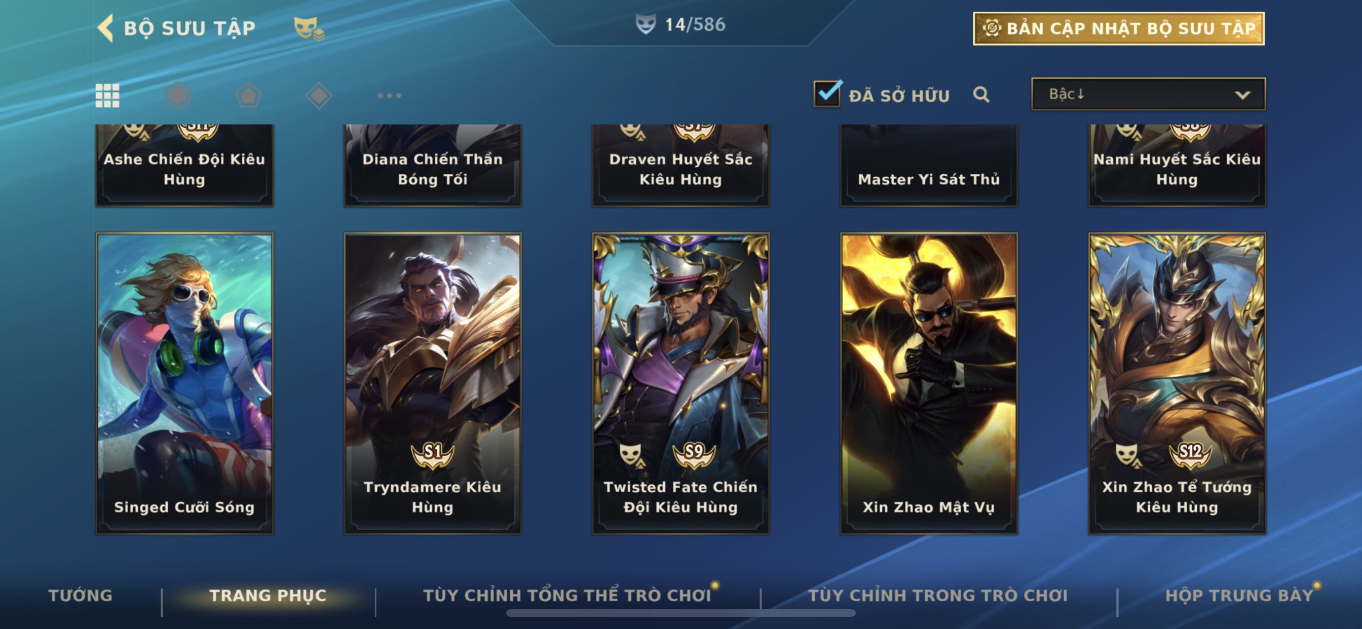Select the hexagon rarity filter icon
Screen dimensions: 1362x629
point(178,96)
